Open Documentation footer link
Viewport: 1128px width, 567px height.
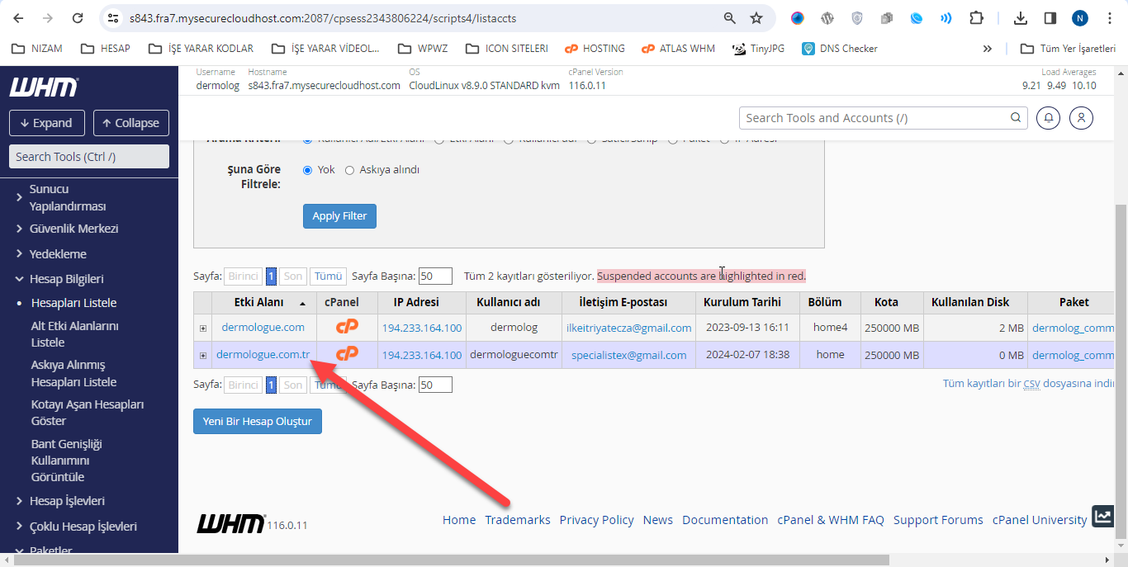[725, 520]
